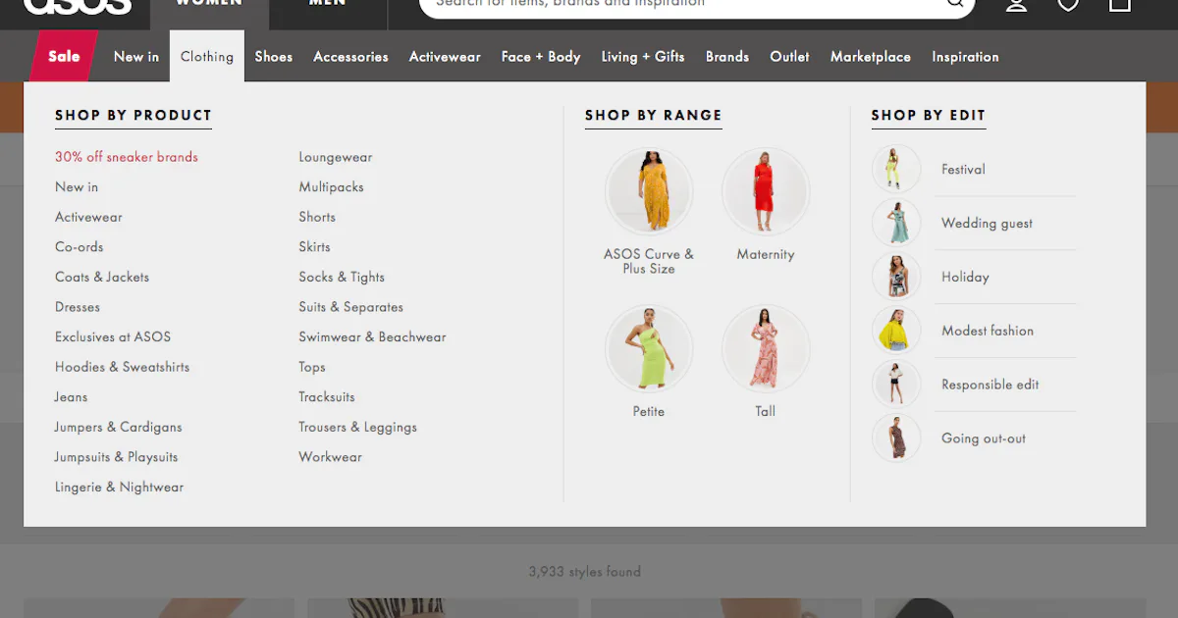Open ASOS Curve & Plus Size range

tap(649, 191)
